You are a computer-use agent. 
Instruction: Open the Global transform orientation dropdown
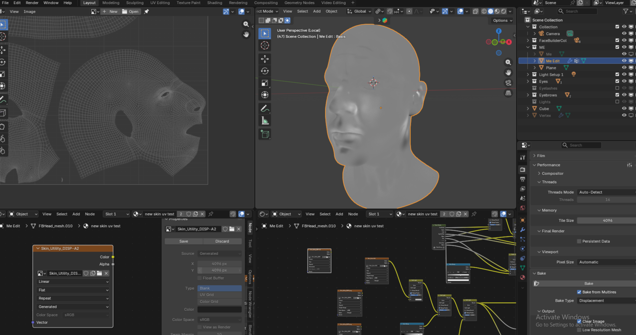359,11
